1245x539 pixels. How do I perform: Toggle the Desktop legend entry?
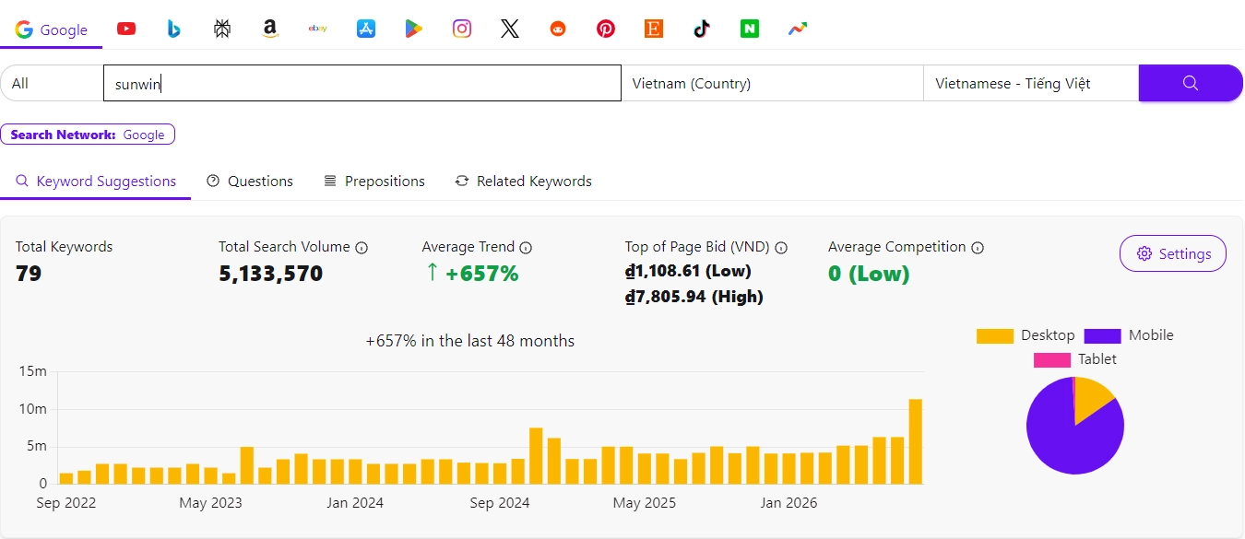tap(1026, 335)
